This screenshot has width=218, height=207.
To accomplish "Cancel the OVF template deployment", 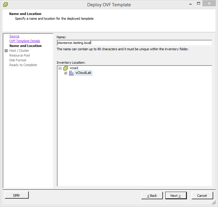I will coord(202,196).
